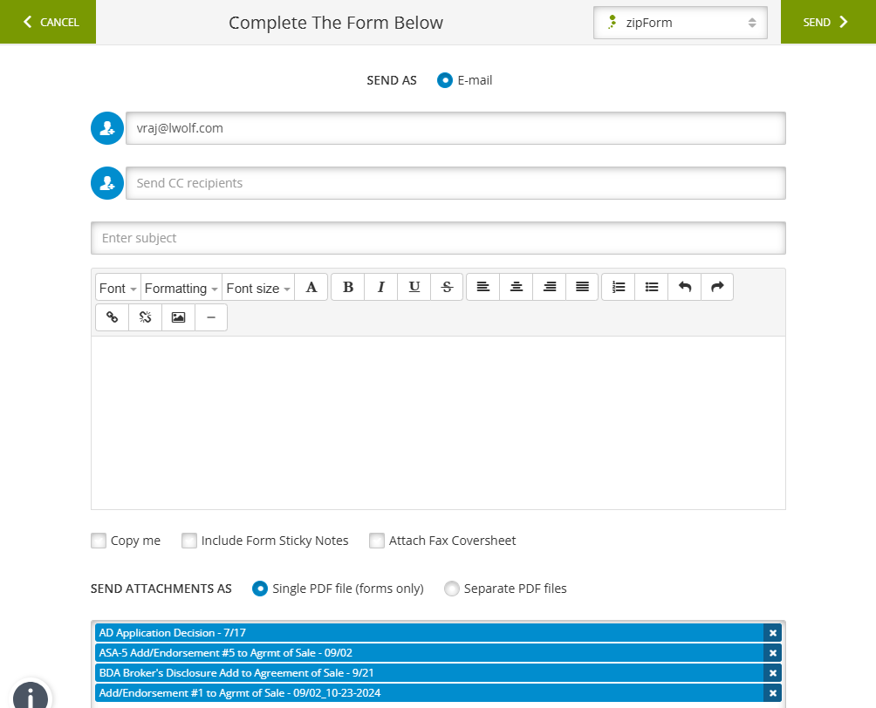Click the insert image icon
Screen dimensions: 876x708
[177, 317]
